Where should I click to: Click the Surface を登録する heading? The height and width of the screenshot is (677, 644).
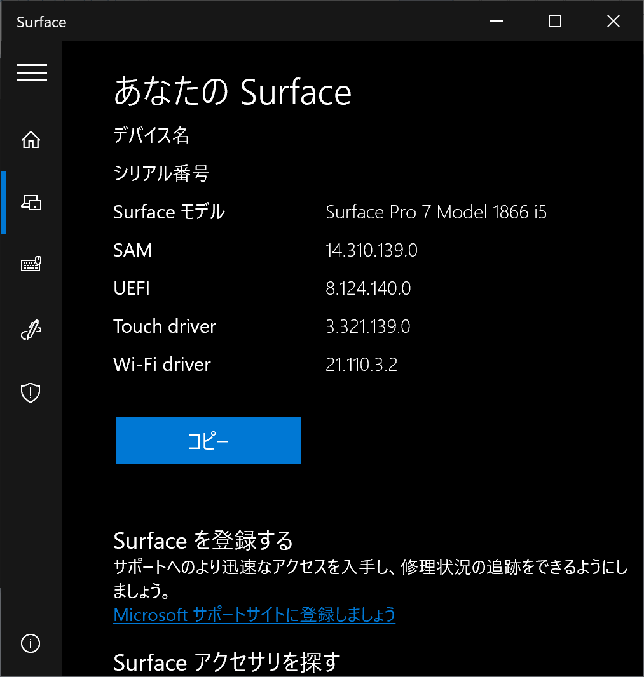click(203, 540)
